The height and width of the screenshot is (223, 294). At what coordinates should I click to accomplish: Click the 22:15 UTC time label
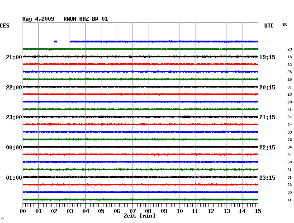(x=267, y=148)
